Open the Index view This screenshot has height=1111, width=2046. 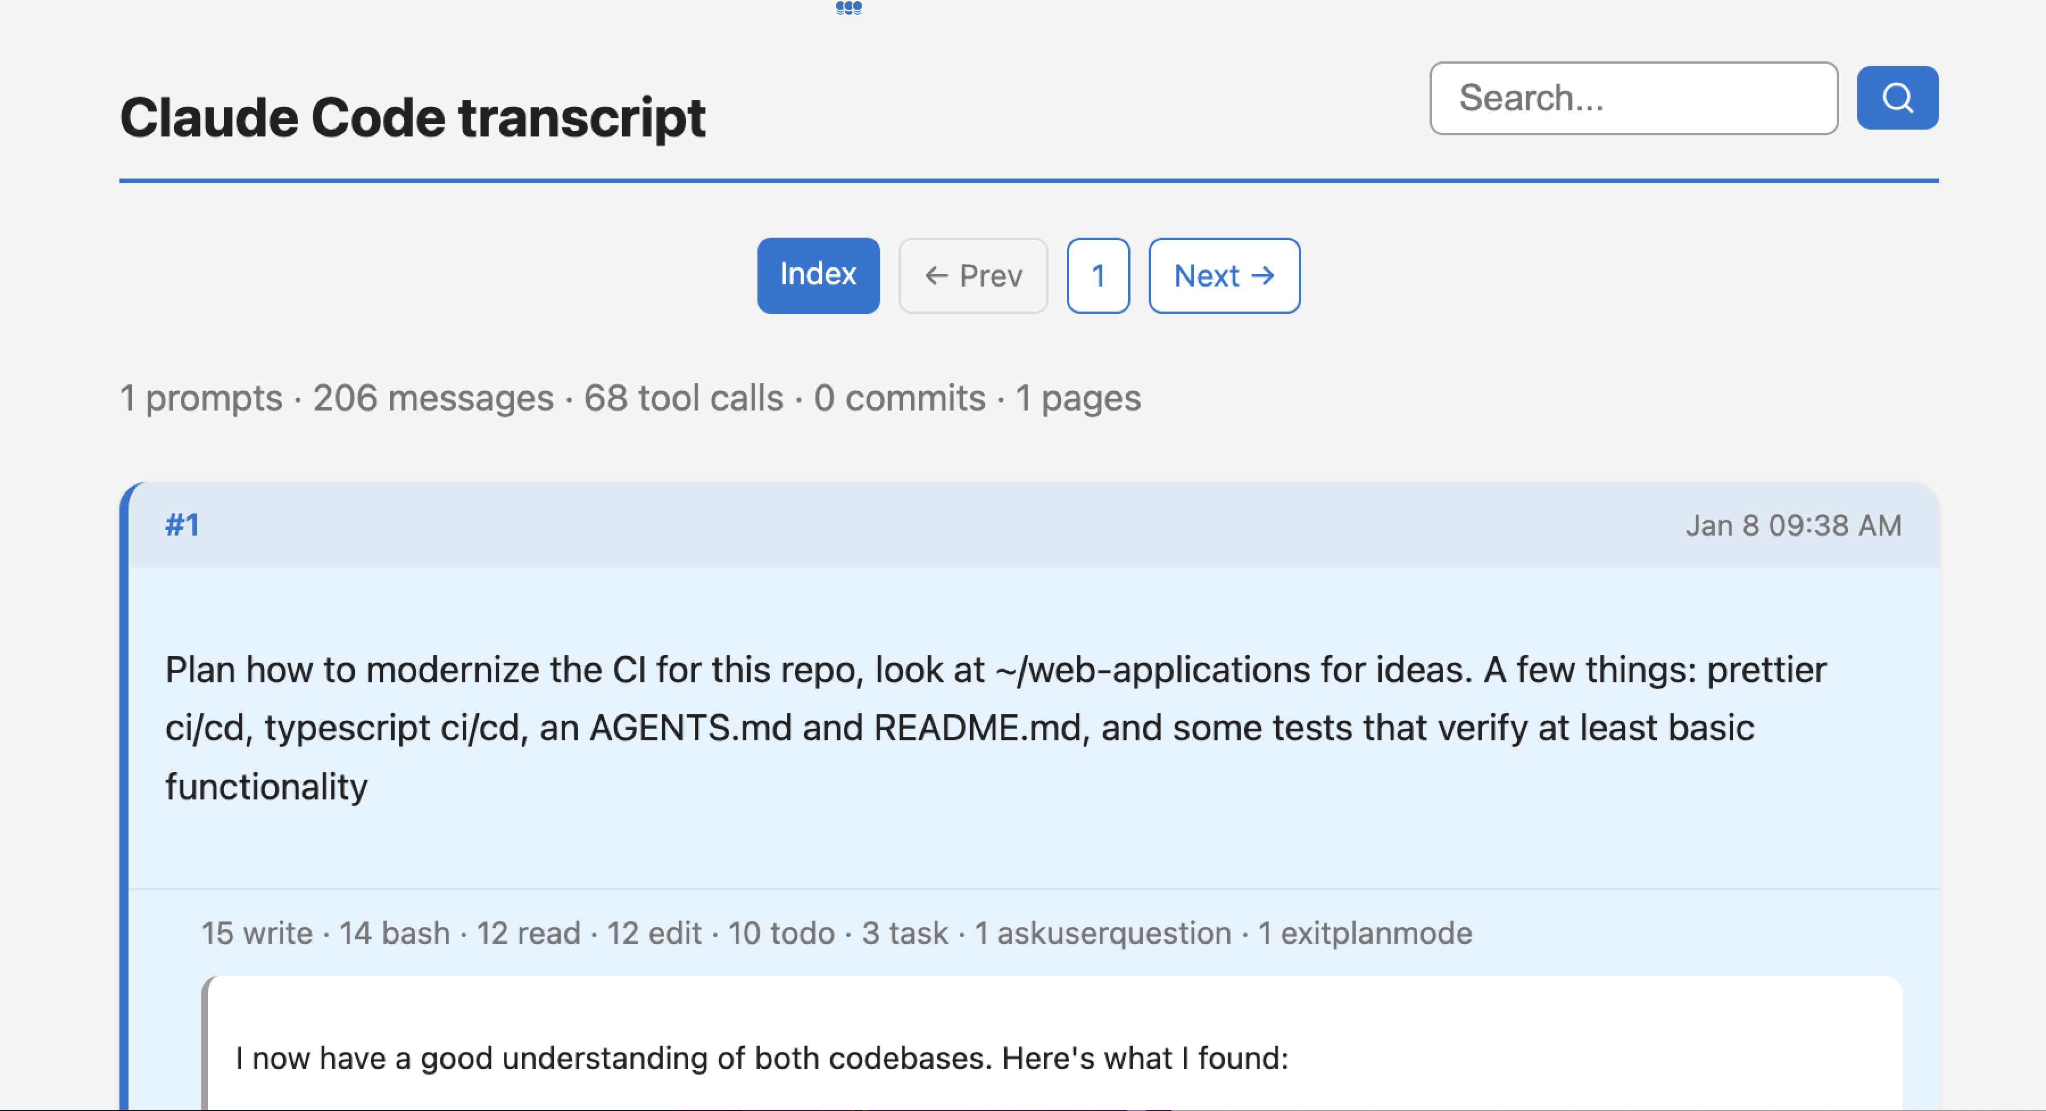[x=818, y=275]
